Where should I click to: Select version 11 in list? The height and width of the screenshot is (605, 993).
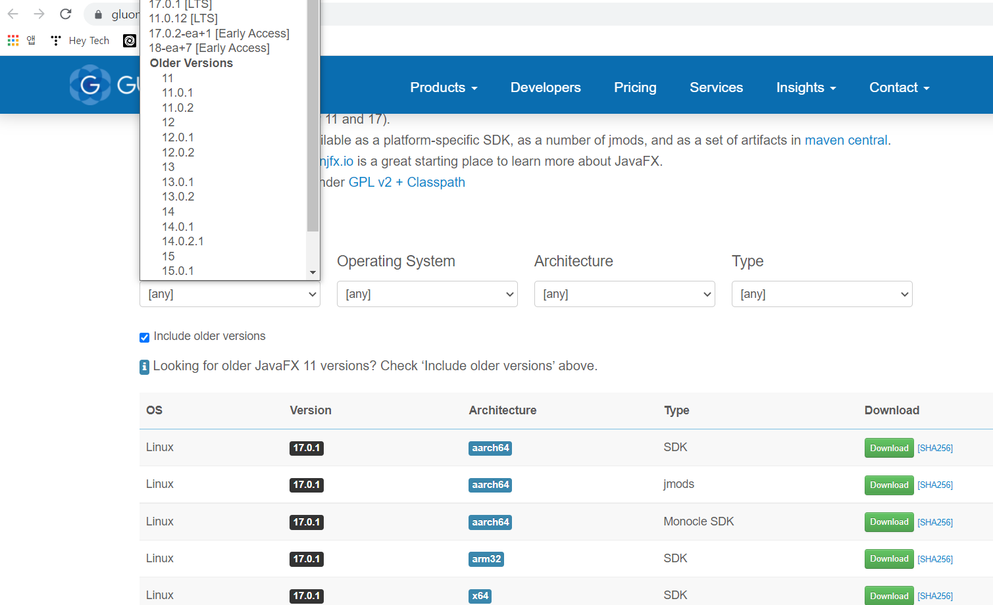[224, 78]
